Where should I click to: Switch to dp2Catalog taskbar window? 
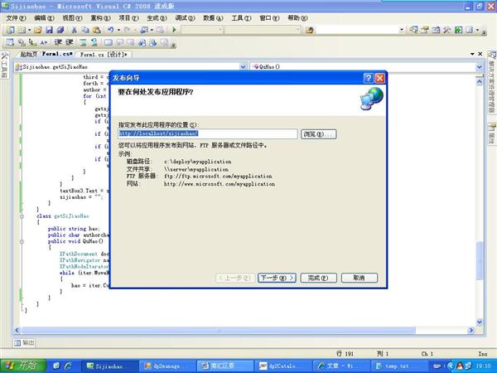[x=282, y=366]
